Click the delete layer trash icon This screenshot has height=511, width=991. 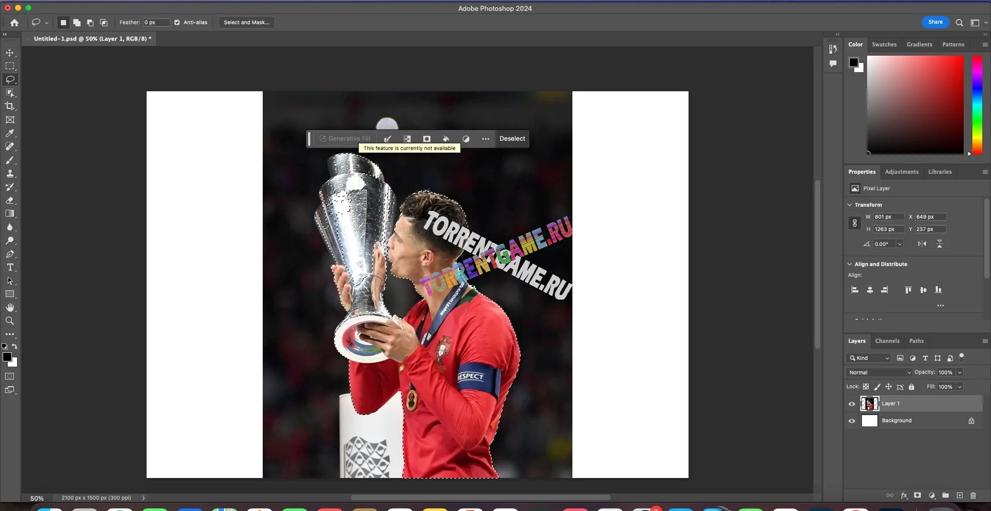[973, 496]
